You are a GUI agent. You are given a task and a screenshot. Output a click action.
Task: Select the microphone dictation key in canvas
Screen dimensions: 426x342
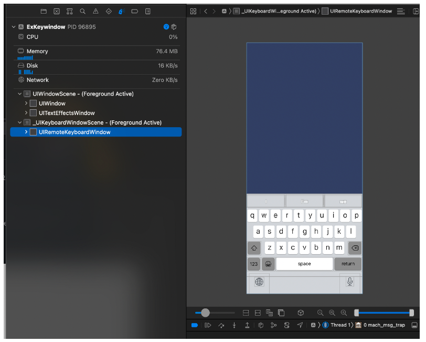(x=350, y=282)
